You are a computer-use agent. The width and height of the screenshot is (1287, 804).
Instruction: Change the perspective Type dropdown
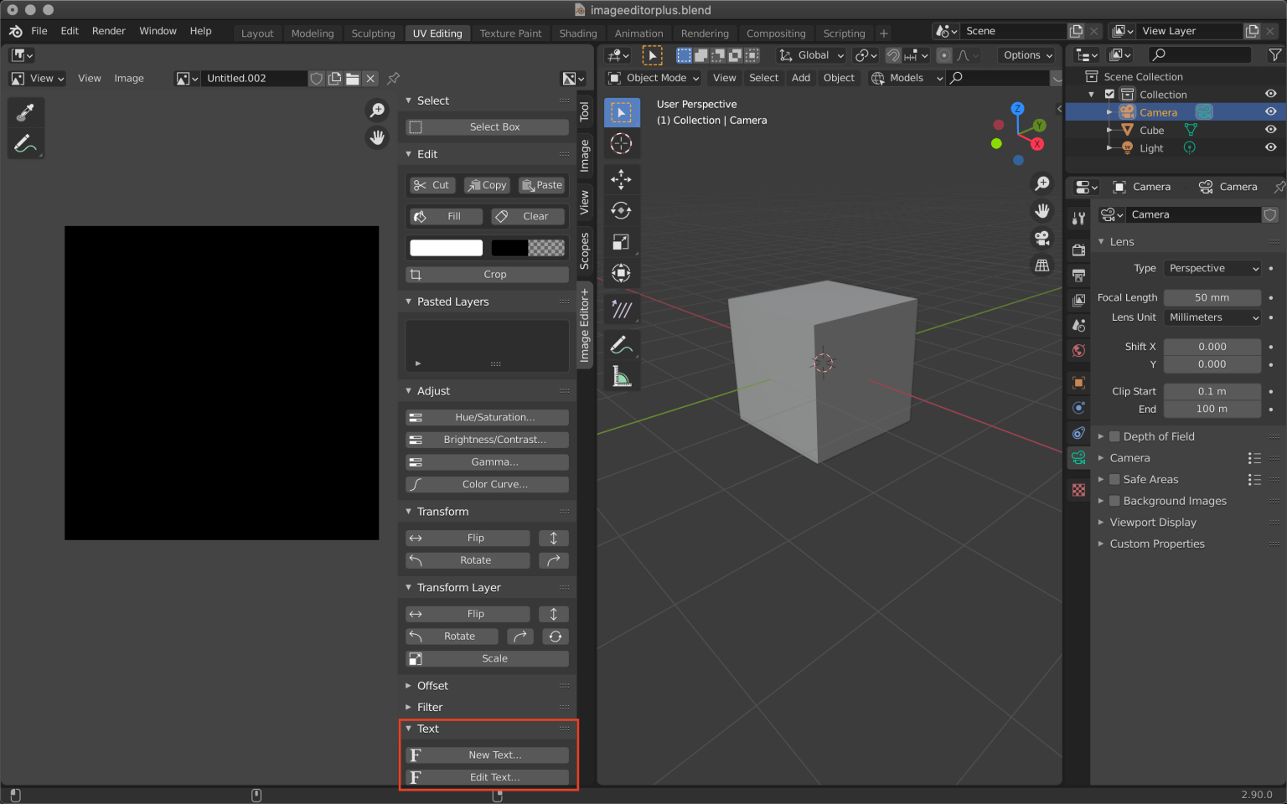(x=1212, y=268)
